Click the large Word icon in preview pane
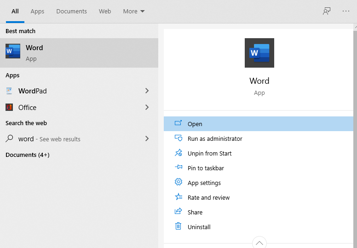The image size is (357, 248). click(x=259, y=53)
